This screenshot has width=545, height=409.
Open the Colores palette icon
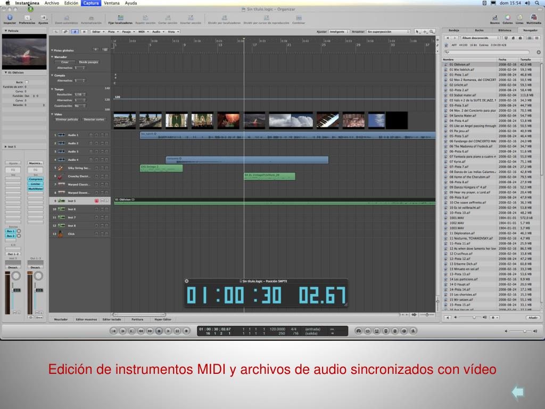coord(507,19)
